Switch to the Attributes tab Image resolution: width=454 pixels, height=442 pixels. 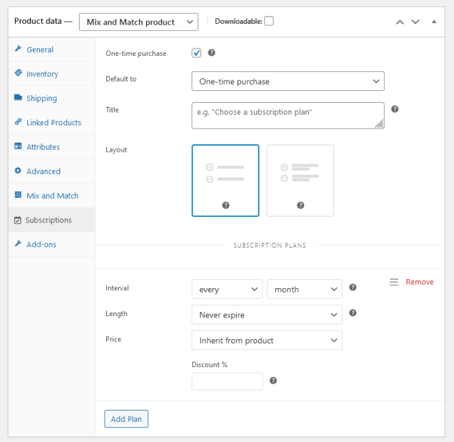[52, 147]
